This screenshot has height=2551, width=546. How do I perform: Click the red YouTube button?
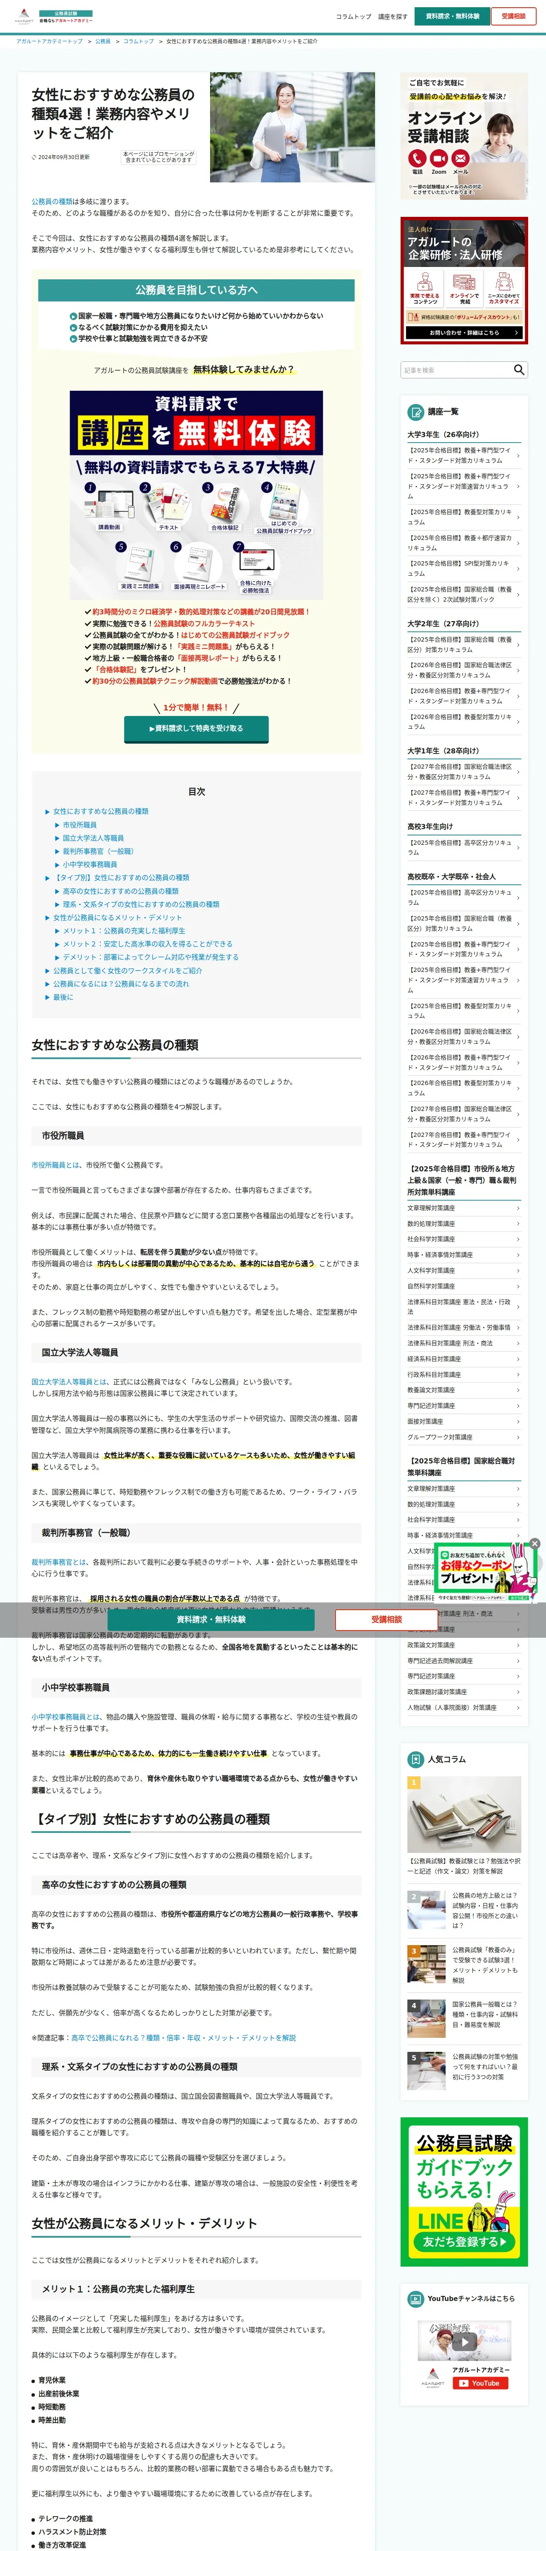click(x=481, y=2383)
